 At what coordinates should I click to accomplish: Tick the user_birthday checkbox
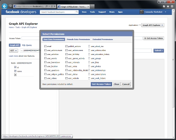[66, 54]
